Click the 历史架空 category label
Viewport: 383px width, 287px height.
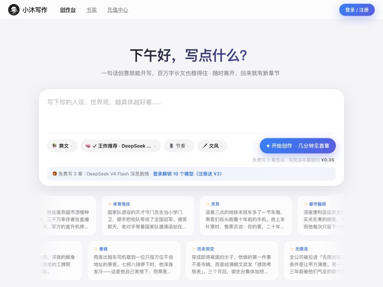click(x=205, y=249)
